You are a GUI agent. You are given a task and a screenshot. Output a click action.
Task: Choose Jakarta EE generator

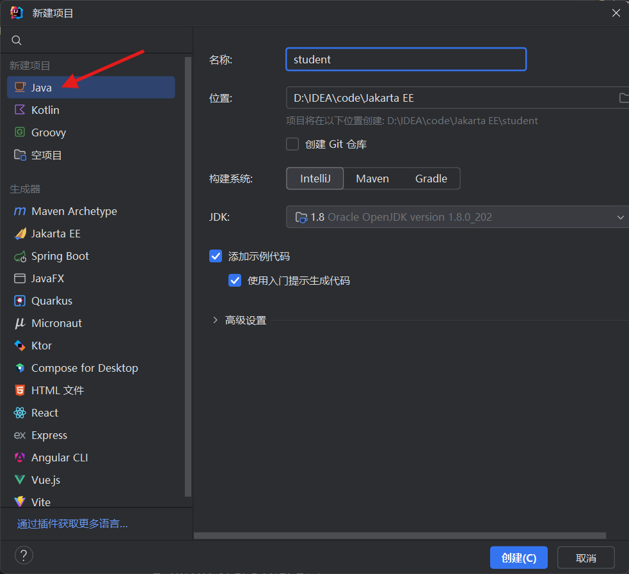[x=91, y=234]
